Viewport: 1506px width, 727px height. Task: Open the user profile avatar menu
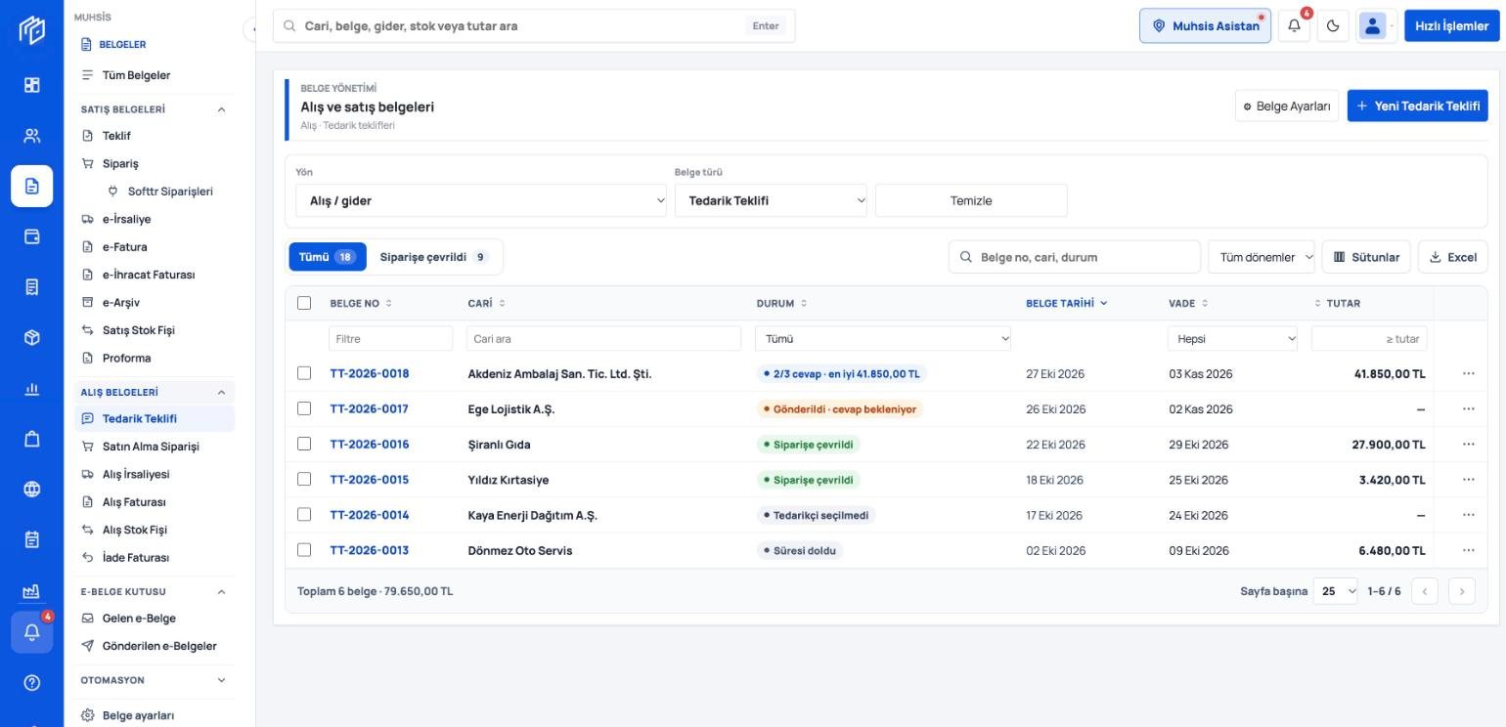coord(1373,26)
